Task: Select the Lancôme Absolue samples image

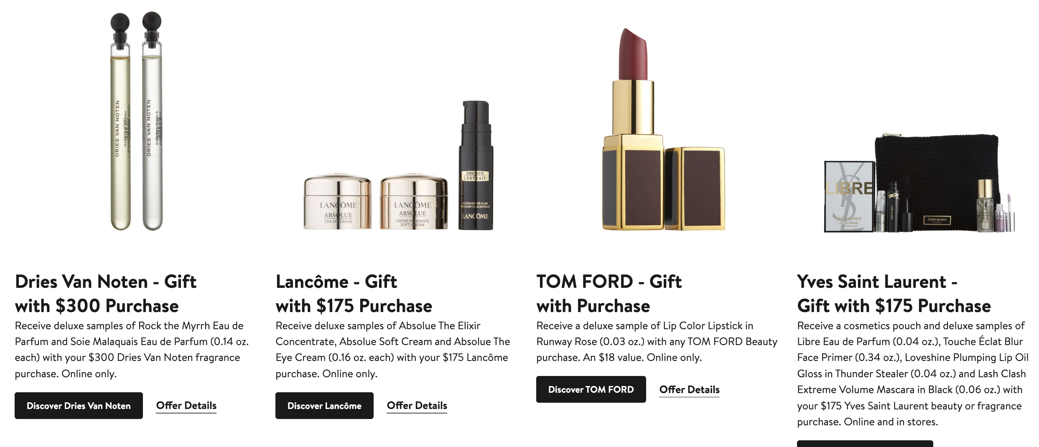Action: (398, 165)
